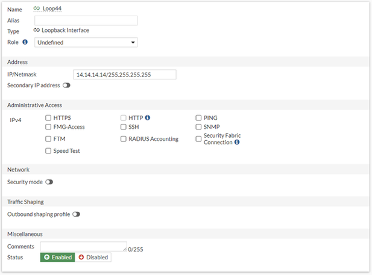The image size is (372, 275).
Task: Open the Role dropdown
Action: pyautogui.click(x=86, y=43)
